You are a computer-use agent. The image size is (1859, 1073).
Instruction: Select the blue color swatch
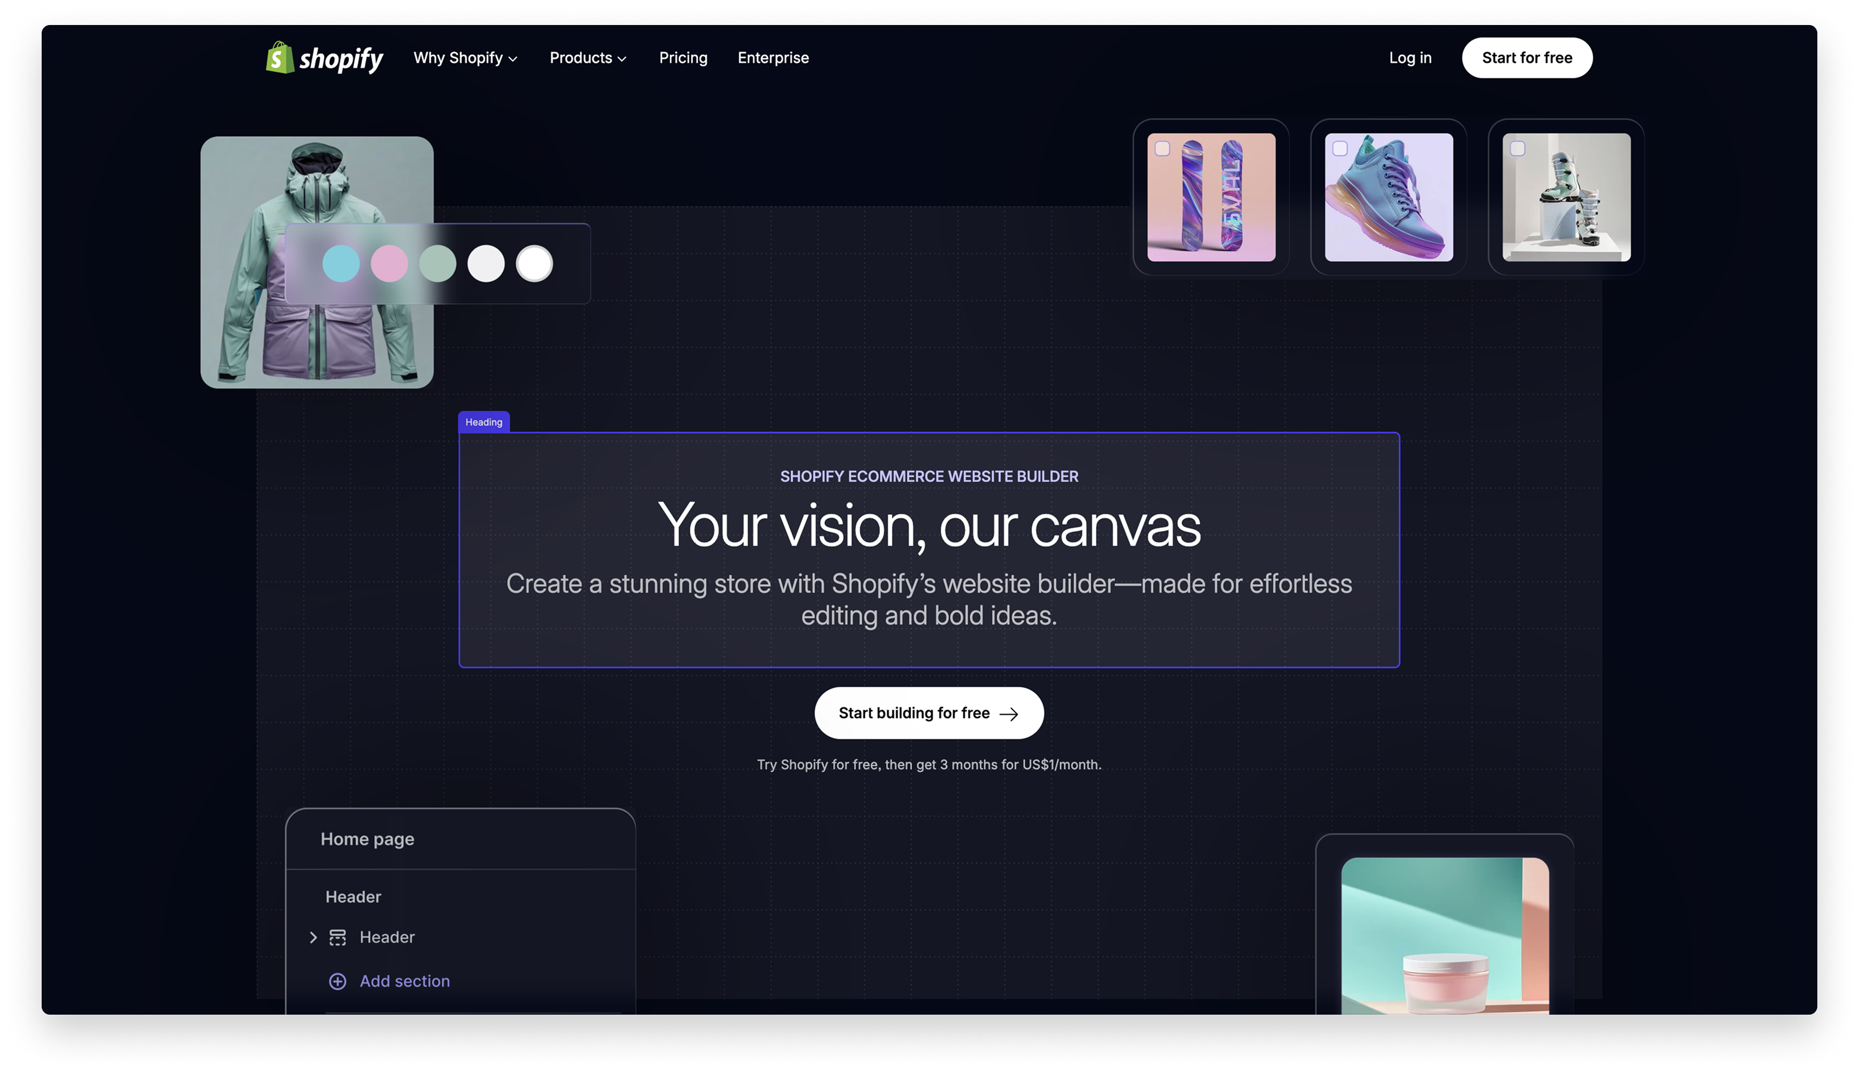341,263
